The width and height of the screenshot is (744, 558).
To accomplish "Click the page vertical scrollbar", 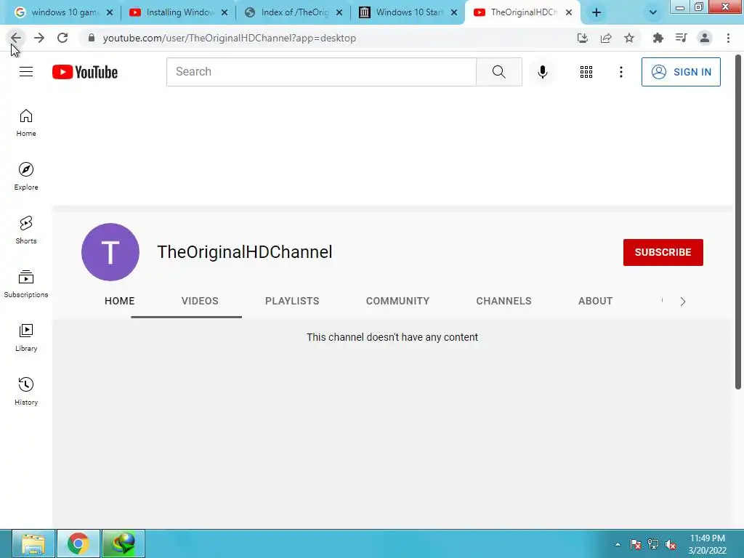I will [x=738, y=222].
